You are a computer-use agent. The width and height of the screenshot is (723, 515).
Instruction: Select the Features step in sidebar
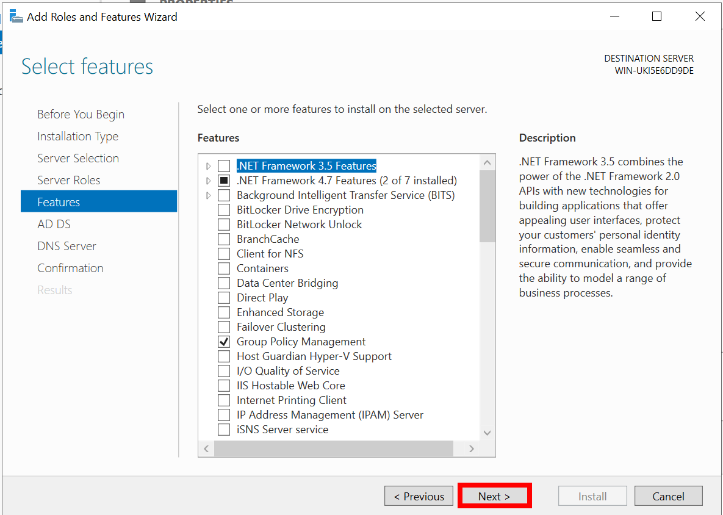coord(99,202)
